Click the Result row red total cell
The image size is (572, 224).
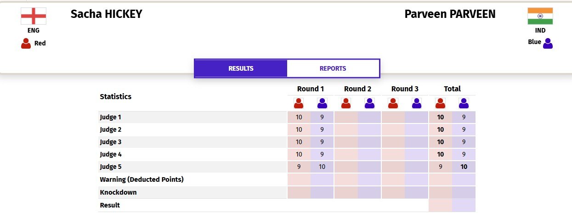point(440,205)
